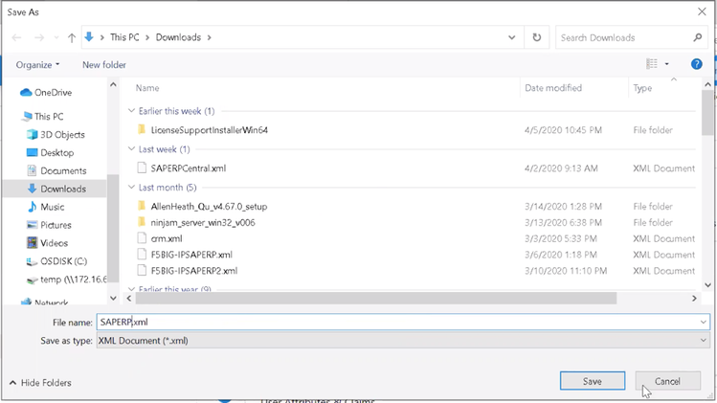
Task: Open Desktop in the navigation pane
Action: tap(51, 153)
